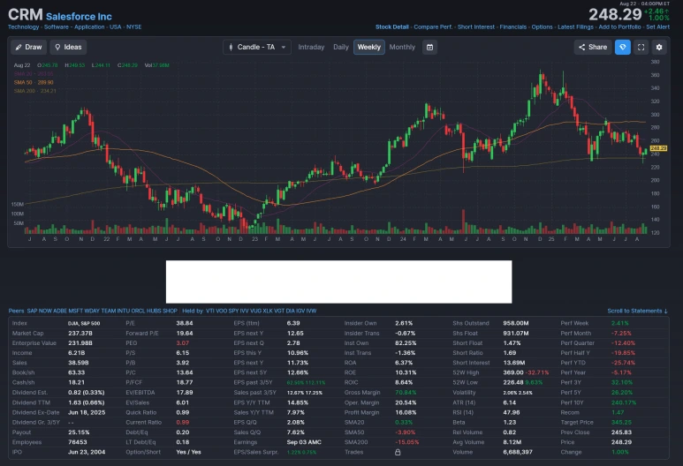Screen dimensions: 683x466
Task: Click the SMA 50 indicator label
Action: pyautogui.click(x=34, y=82)
